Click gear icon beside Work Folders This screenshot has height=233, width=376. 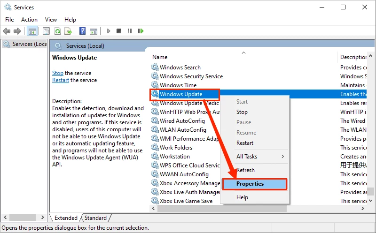(155, 147)
